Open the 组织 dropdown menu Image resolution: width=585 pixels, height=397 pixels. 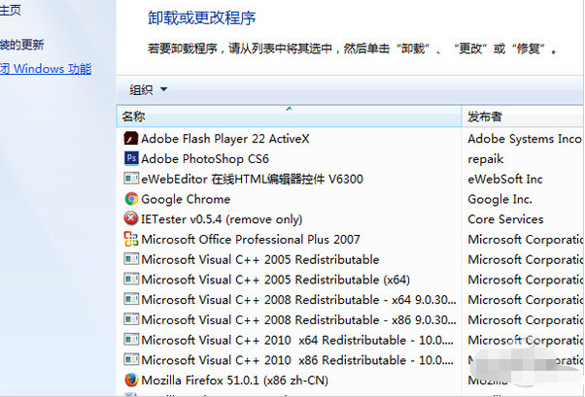pyautogui.click(x=148, y=90)
